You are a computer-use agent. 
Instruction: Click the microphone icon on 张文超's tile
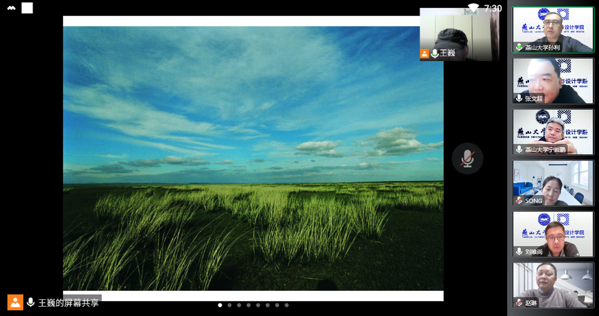519,98
